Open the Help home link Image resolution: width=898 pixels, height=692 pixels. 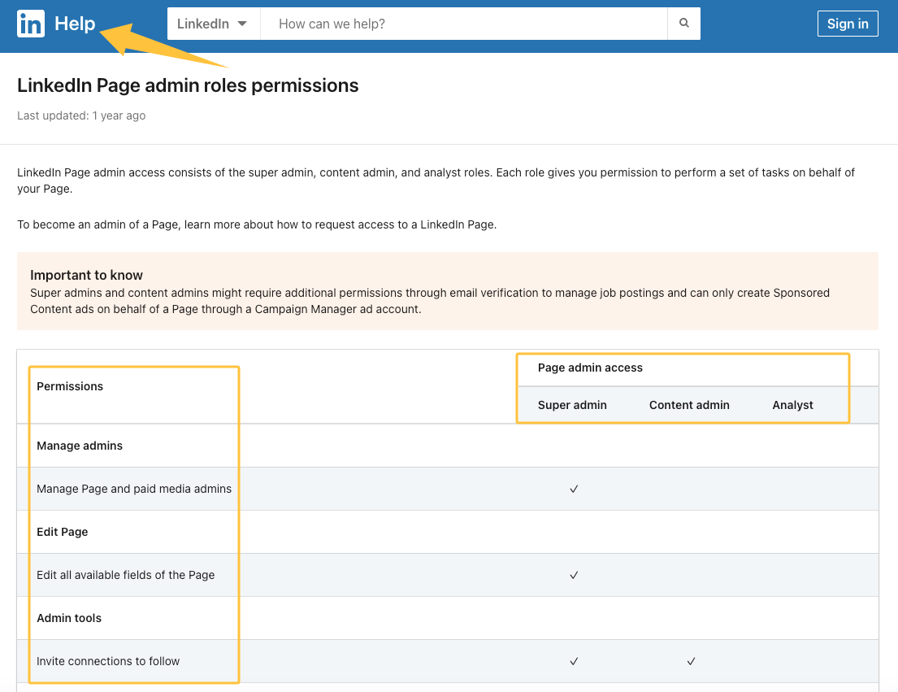(75, 24)
